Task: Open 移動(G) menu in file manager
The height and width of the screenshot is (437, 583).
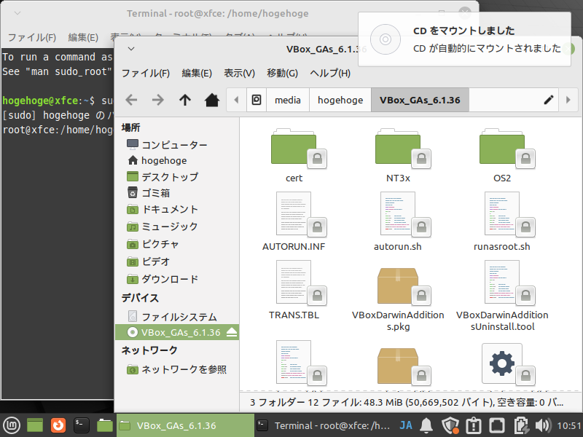Action: coord(282,74)
